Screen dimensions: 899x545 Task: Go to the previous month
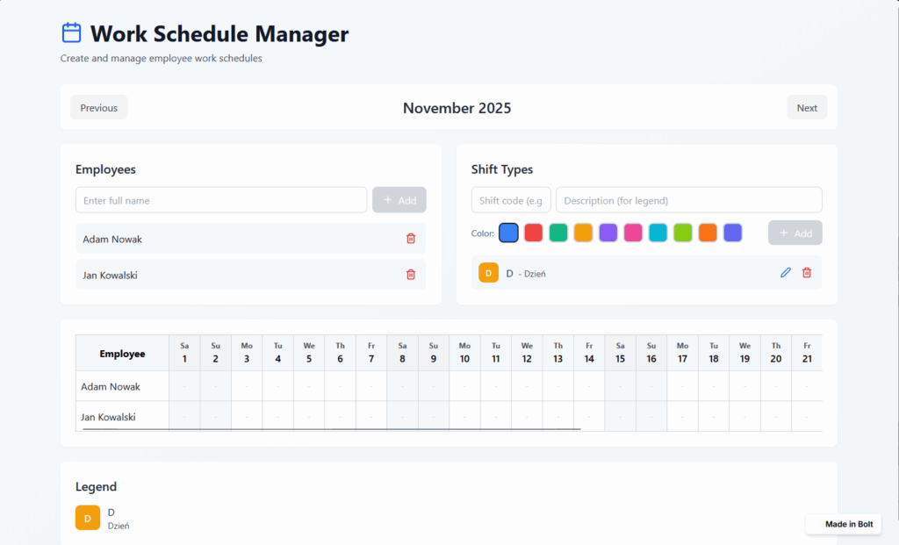click(x=99, y=108)
